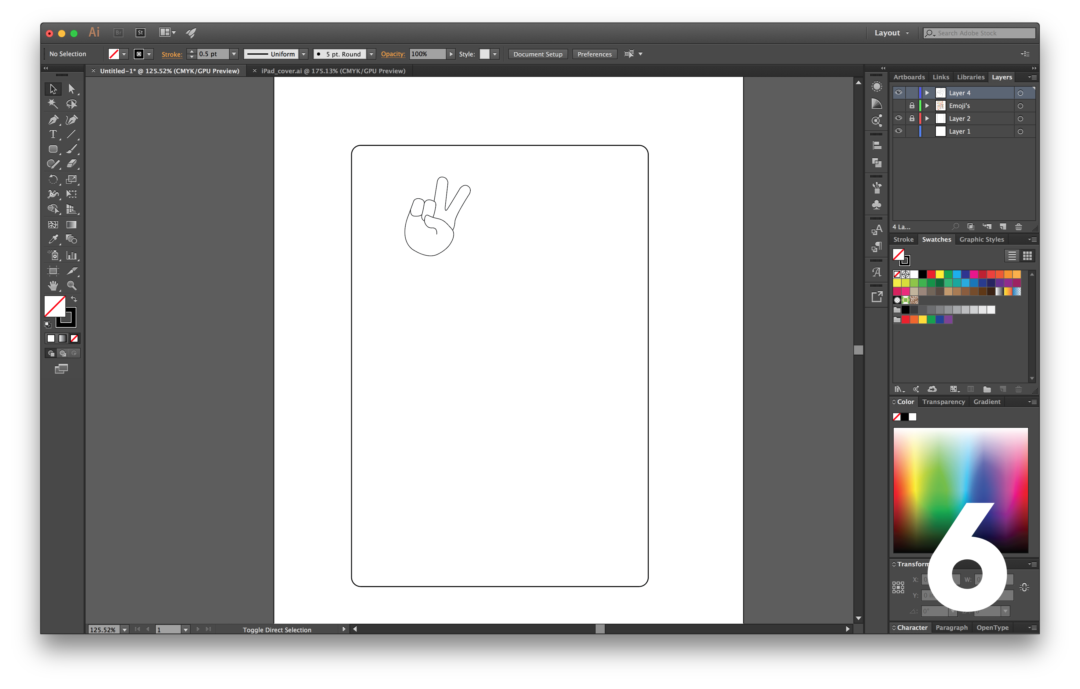
Task: Toggle visibility of Layer 4
Action: pos(899,92)
